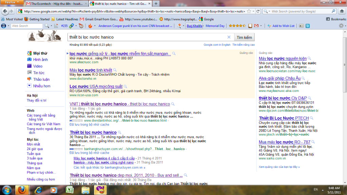Image resolution: width=347 pixels, height=195 pixels.
Task: Open the Burj Khalifa hot search link
Action: click(194, 26)
